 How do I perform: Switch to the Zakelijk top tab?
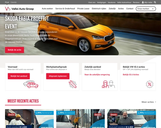(13, 2)
